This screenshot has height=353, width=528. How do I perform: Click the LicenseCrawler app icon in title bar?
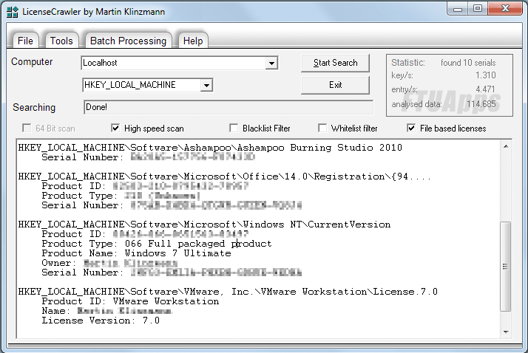13,12
